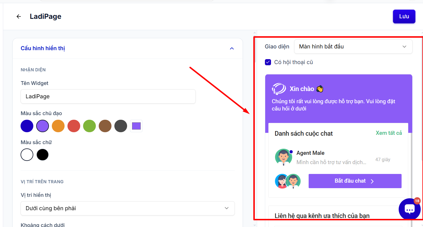The image size is (423, 227).
Task: Open the custom color picker square
Action: point(136,126)
